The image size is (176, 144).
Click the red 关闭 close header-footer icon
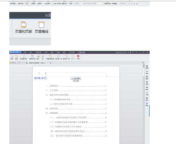[78, 57]
